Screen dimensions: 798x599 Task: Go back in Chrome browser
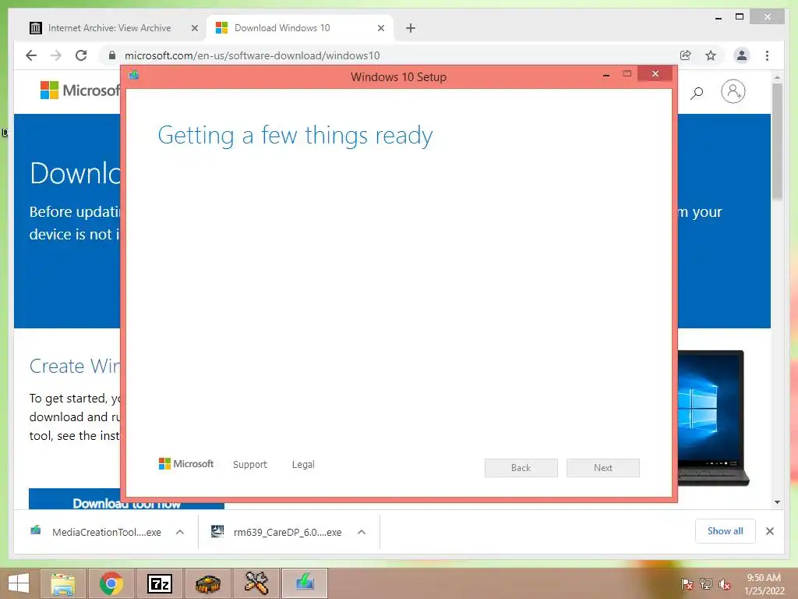[x=31, y=55]
